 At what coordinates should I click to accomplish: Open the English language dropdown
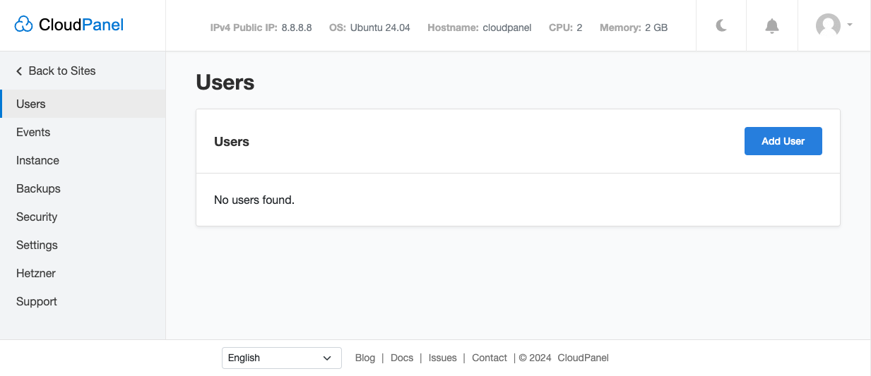tap(281, 358)
